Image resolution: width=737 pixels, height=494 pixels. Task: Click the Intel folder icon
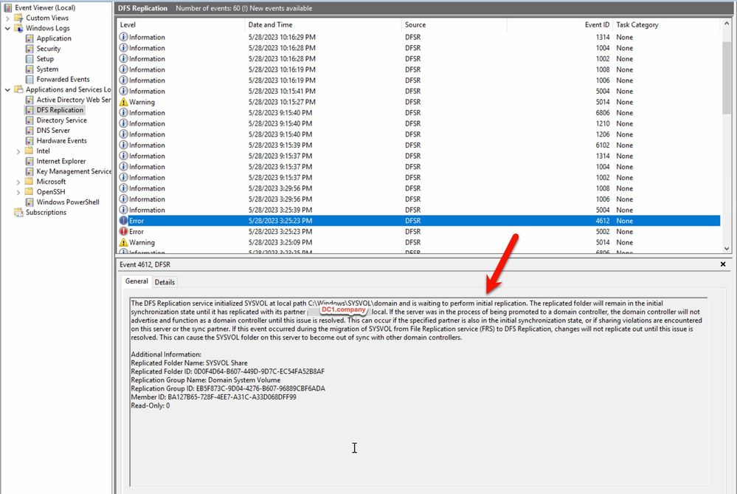point(30,151)
